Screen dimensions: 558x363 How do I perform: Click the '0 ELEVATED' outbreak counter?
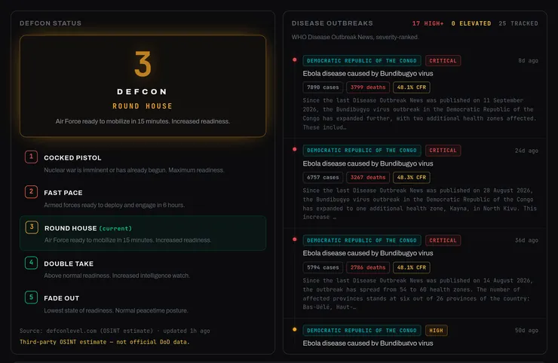point(471,23)
